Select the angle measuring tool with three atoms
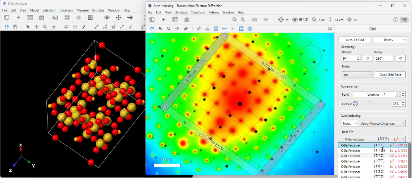The height and width of the screenshot is (178, 412). pos(105,27)
